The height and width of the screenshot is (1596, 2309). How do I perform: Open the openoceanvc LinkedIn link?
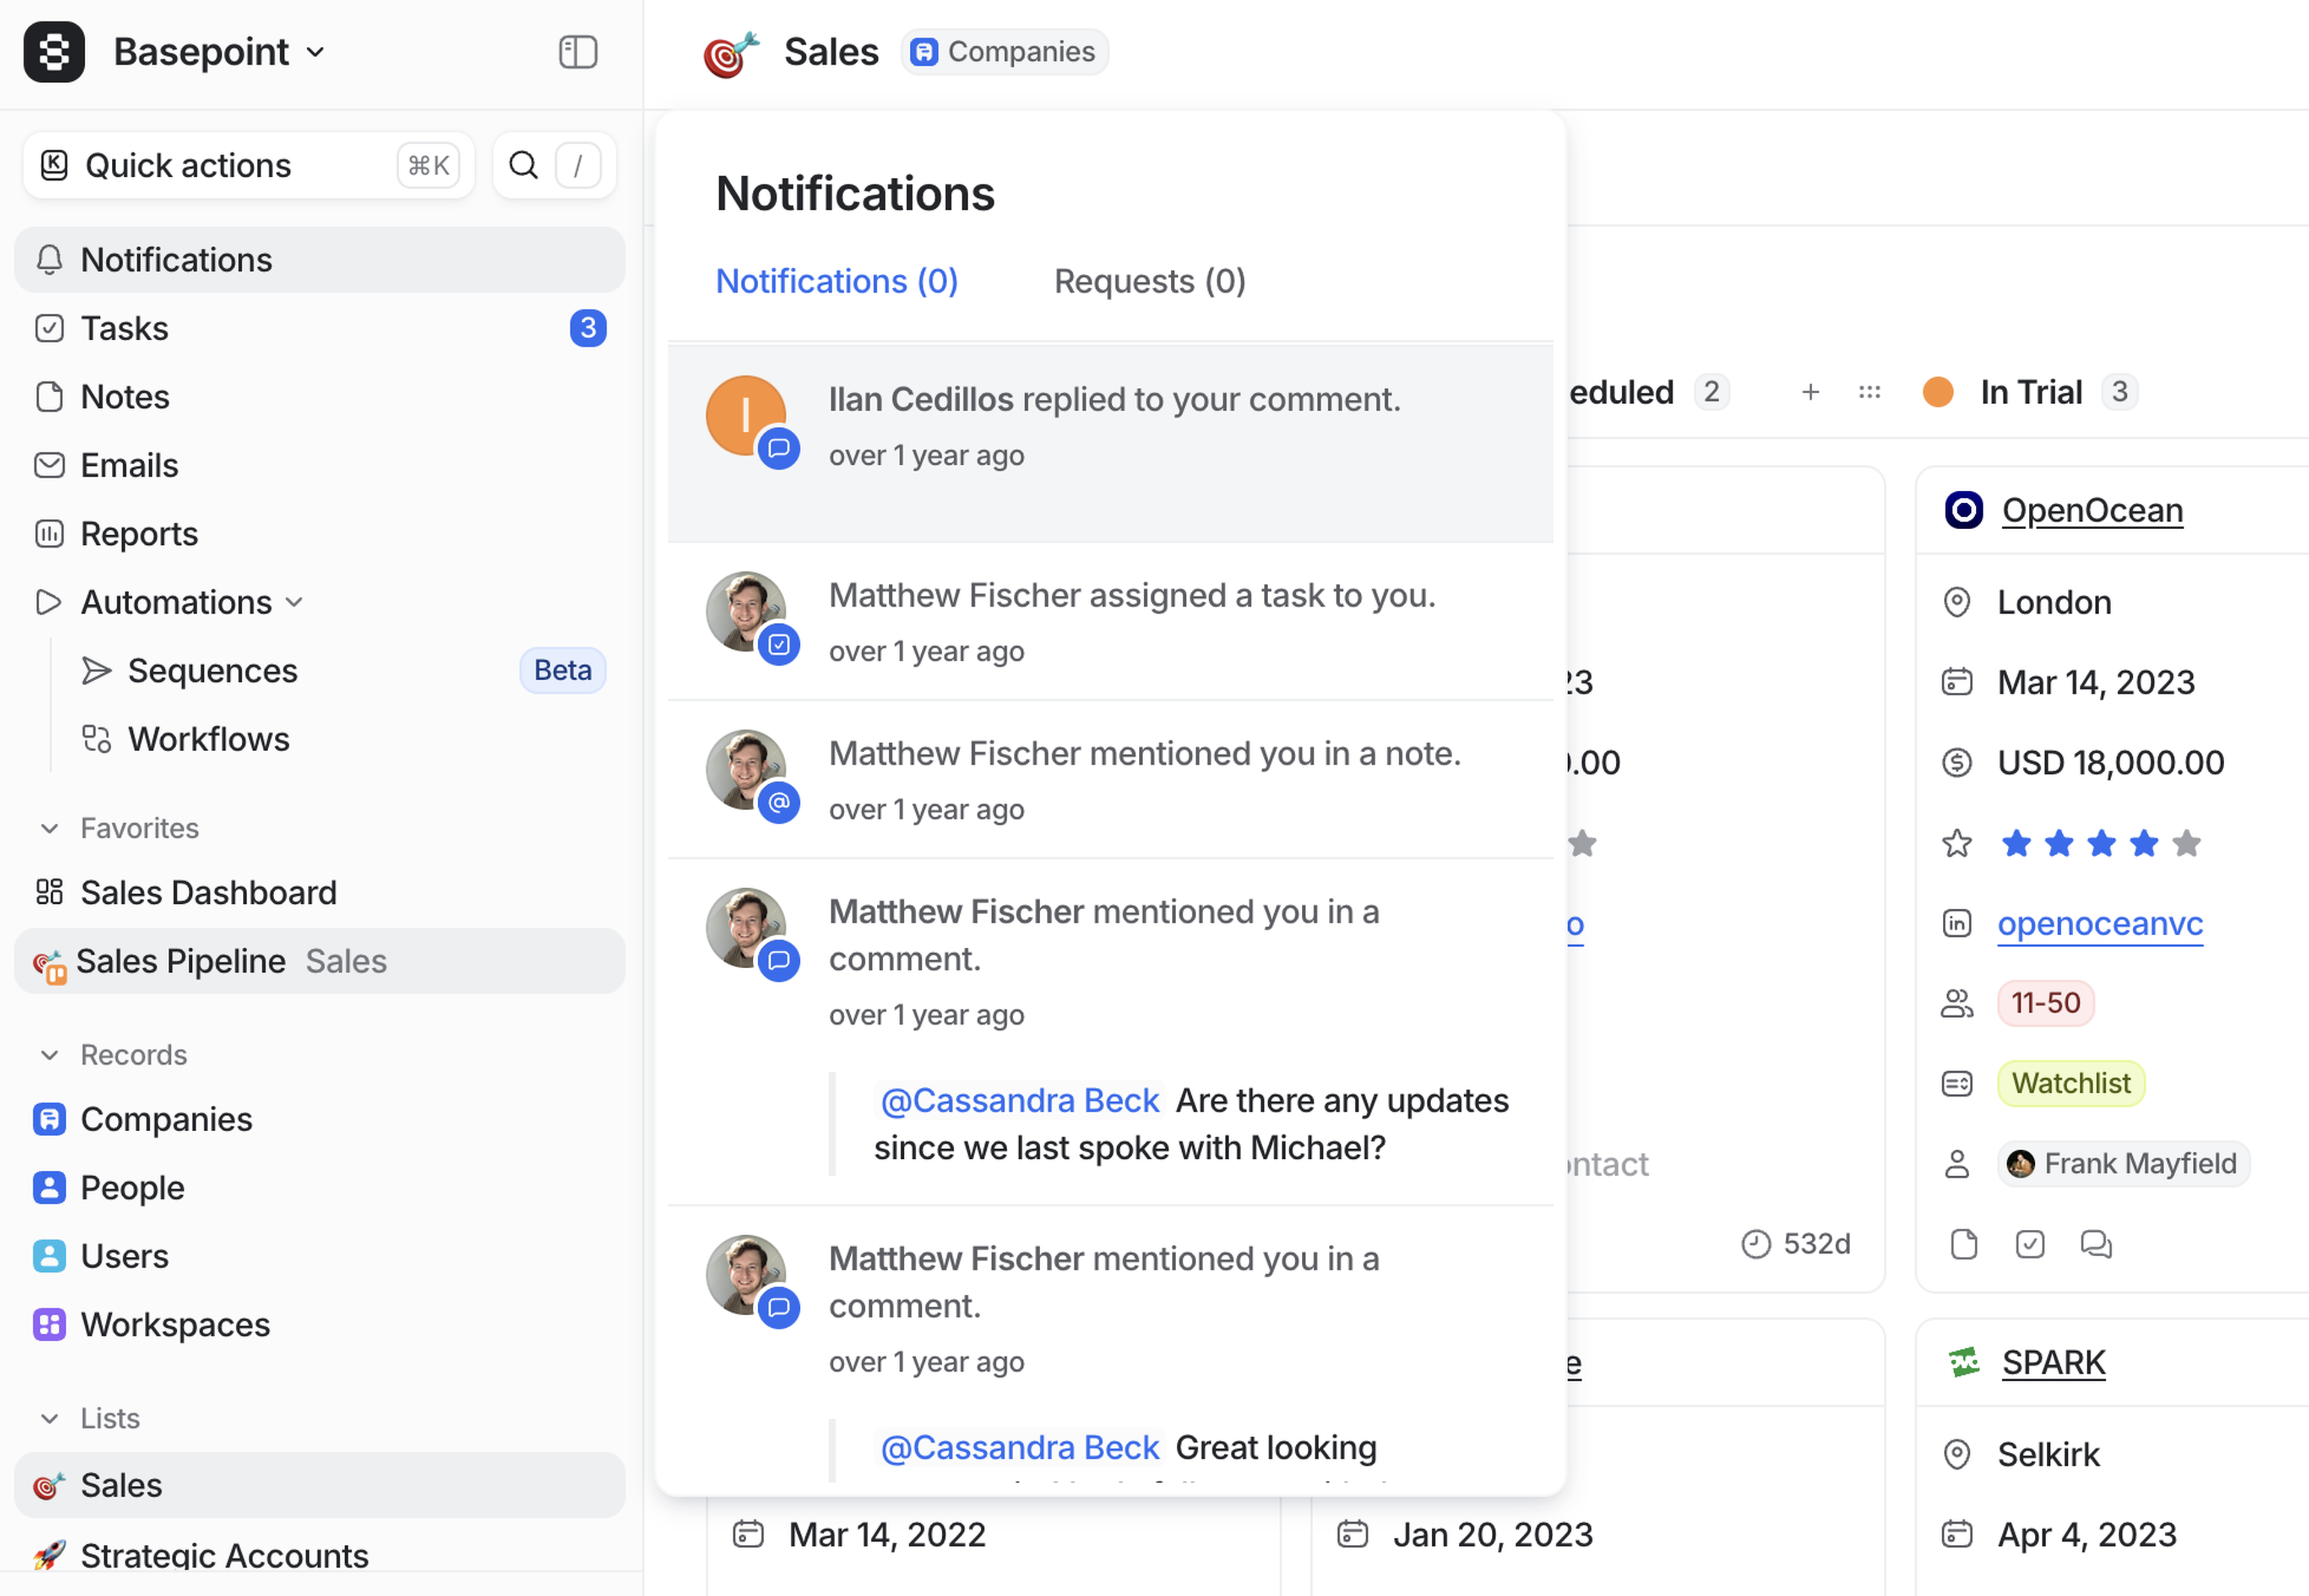pos(2099,923)
